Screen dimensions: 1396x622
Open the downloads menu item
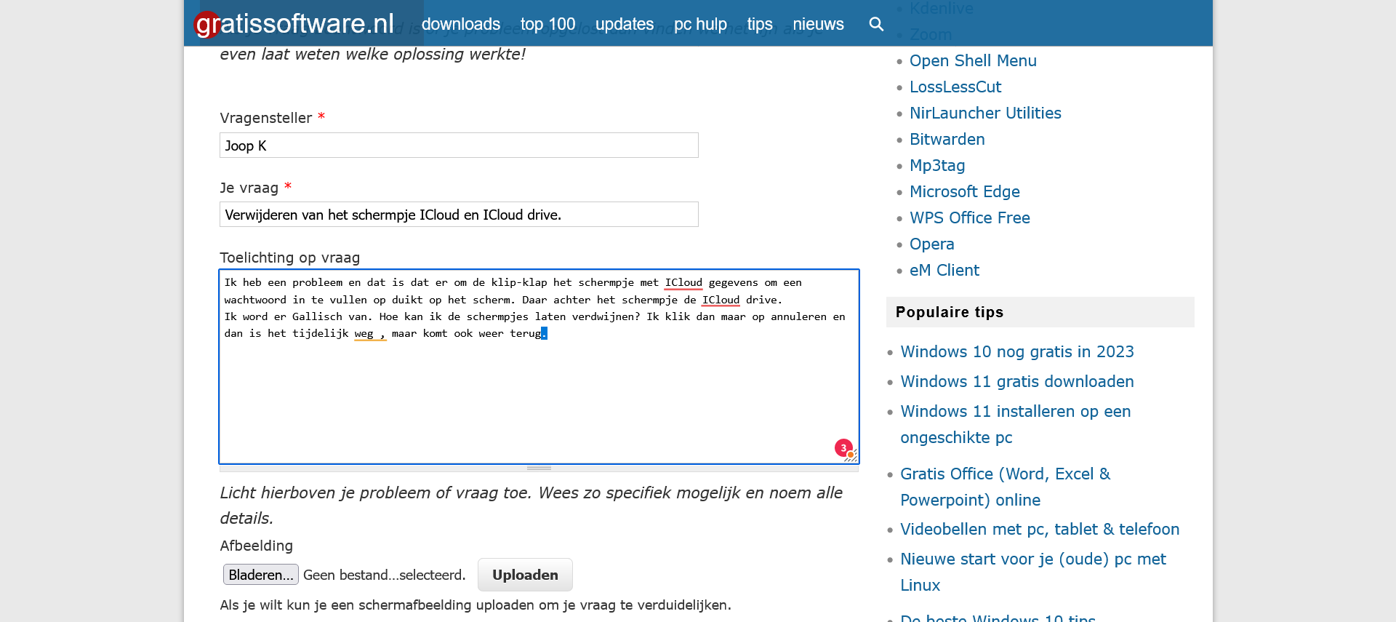[460, 24]
